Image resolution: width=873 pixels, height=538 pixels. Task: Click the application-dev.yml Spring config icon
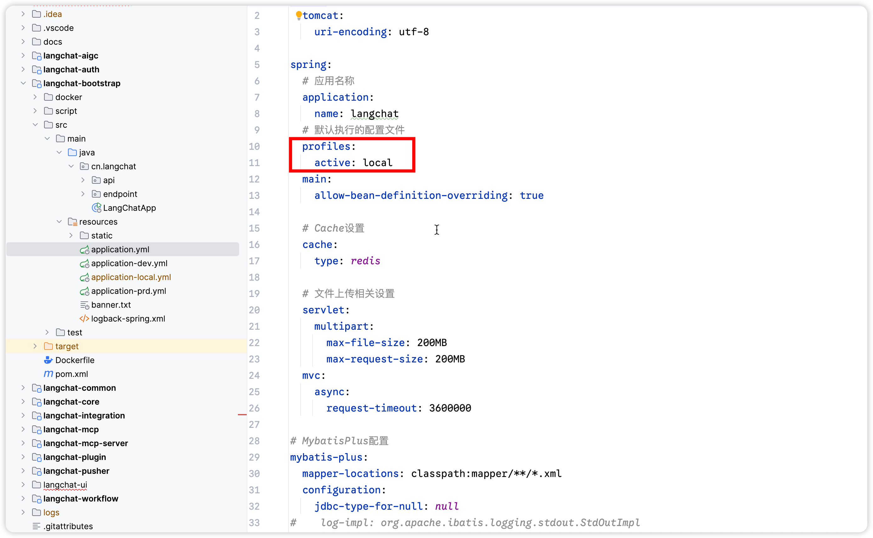point(84,264)
